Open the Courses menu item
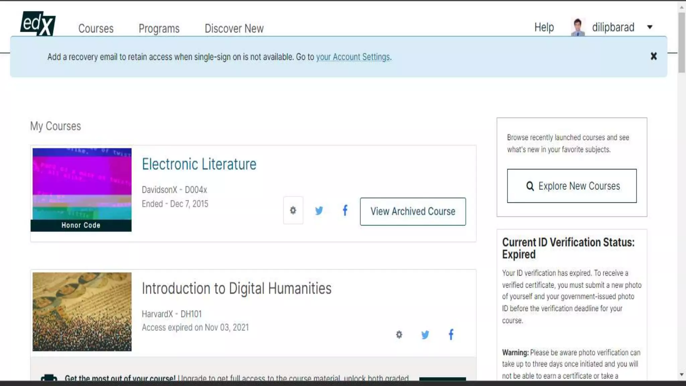Image resolution: width=686 pixels, height=386 pixels. point(96,28)
